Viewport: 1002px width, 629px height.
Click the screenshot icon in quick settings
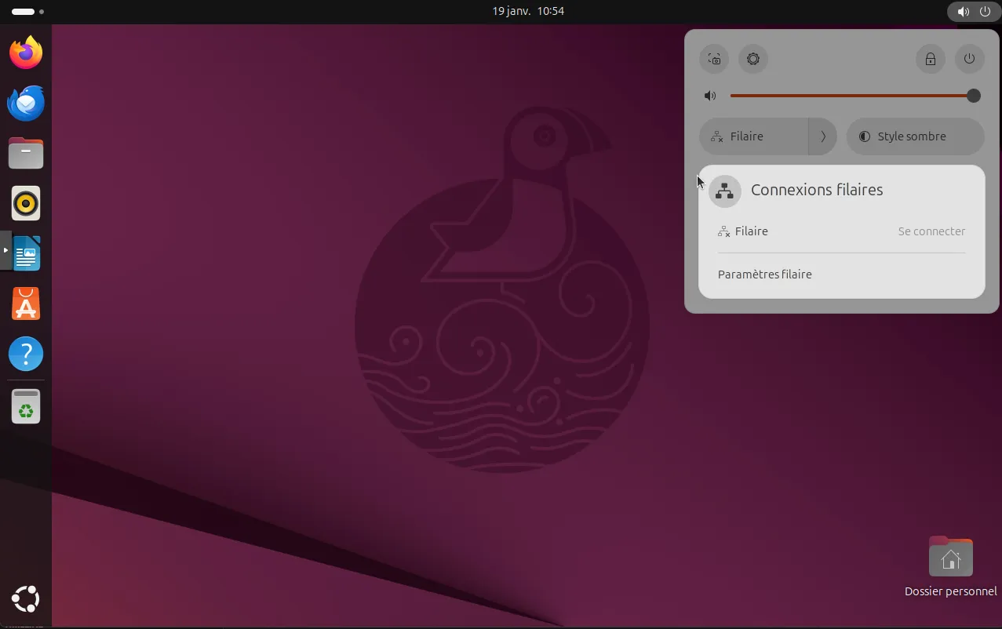point(714,59)
